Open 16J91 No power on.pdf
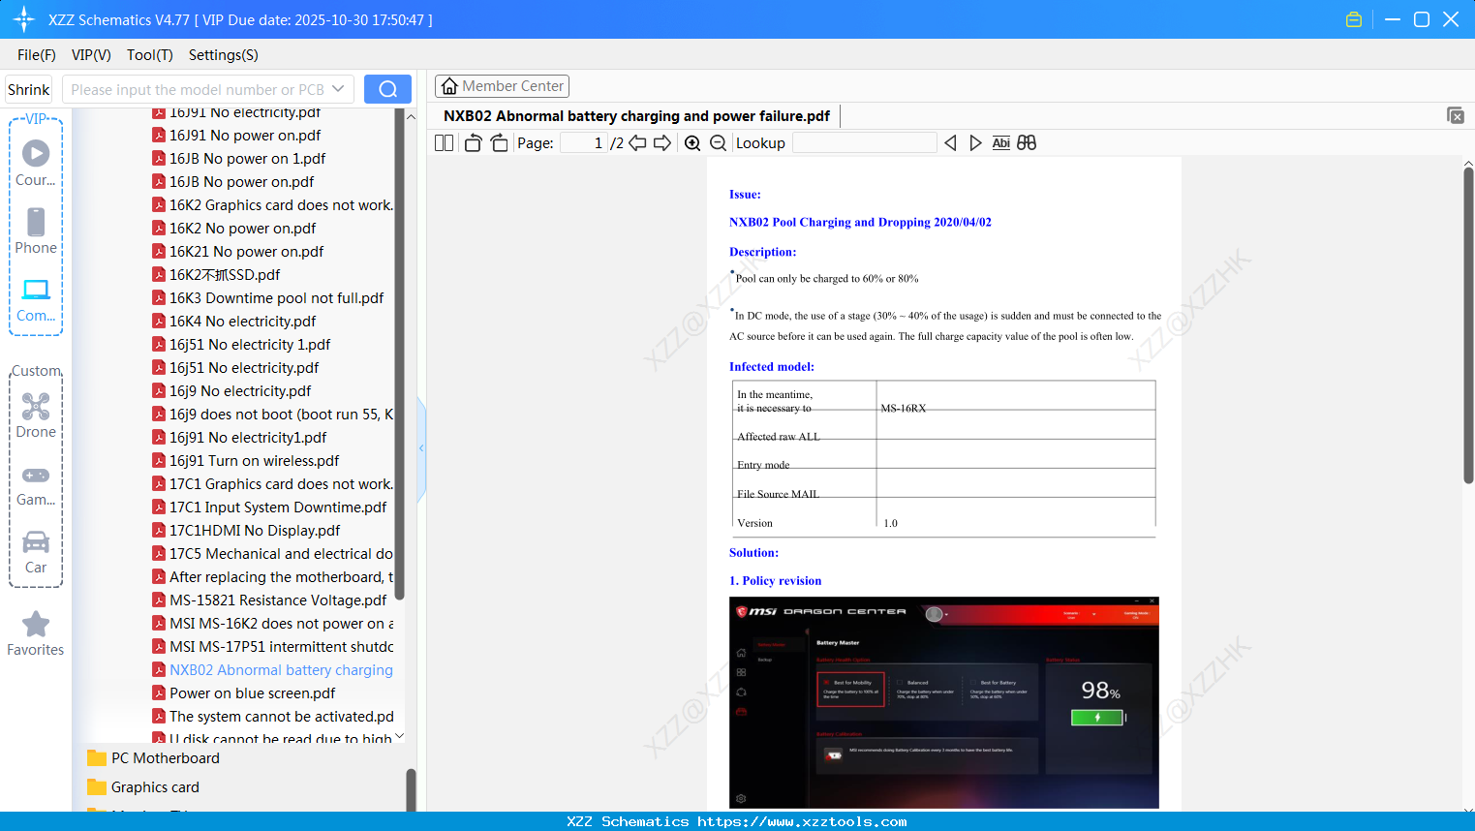Screen dimensions: 1475x831 (236, 136)
